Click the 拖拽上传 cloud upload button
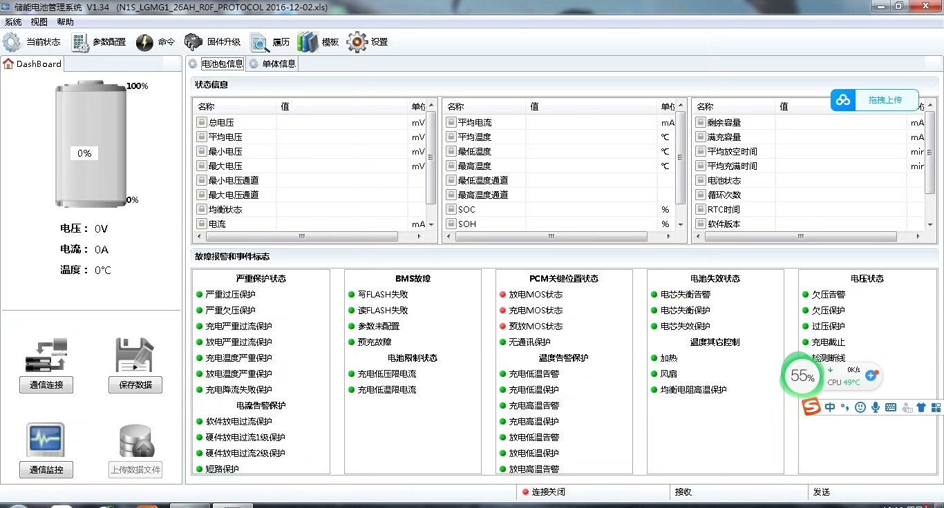 coord(875,100)
